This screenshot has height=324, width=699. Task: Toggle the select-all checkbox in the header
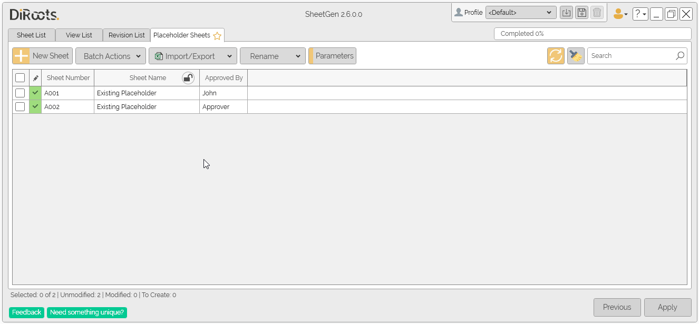pyautogui.click(x=20, y=77)
